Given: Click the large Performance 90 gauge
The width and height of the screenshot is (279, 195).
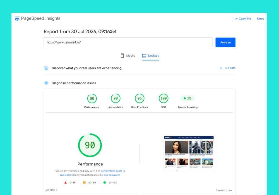Looking at the screenshot, I should click(x=90, y=145).
